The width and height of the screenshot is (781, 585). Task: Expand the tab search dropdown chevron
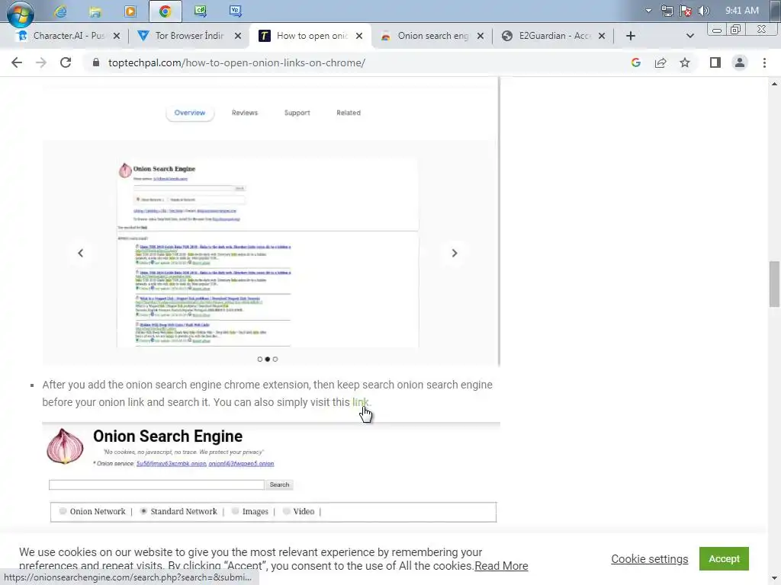(689, 36)
